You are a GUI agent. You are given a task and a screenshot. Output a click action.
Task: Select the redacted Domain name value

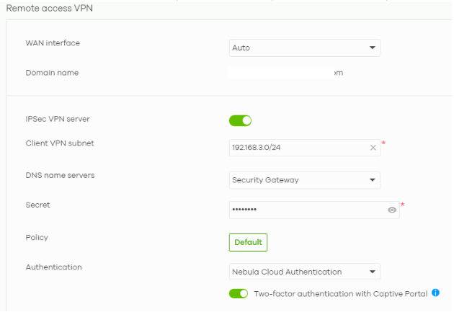coord(286,73)
